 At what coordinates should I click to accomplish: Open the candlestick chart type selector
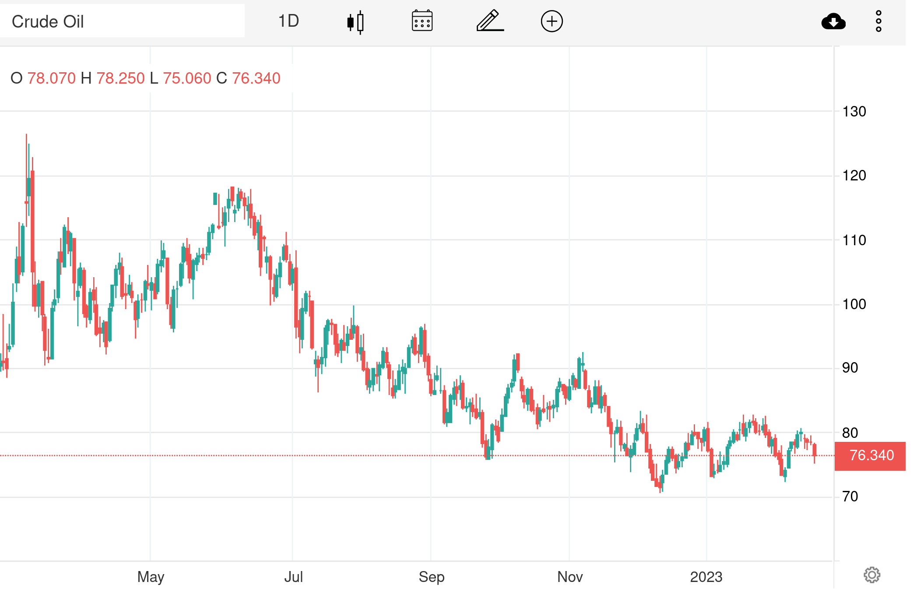355,22
